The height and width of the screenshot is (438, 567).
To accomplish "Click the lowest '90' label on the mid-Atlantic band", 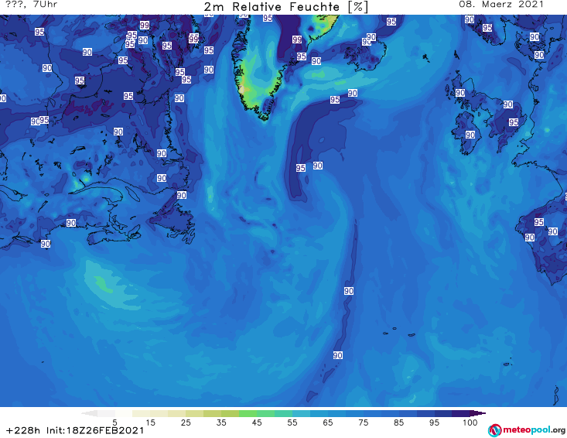I will tap(338, 355).
